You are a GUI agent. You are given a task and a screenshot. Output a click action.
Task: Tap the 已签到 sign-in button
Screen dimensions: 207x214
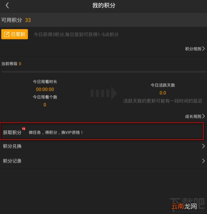15,34
